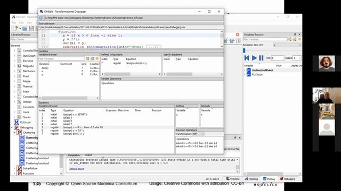Image resolution: width=341 pixels, height=191 pixels.
Task: Click orange diamond icon in right Variables Browser
Action: click(x=299, y=39)
